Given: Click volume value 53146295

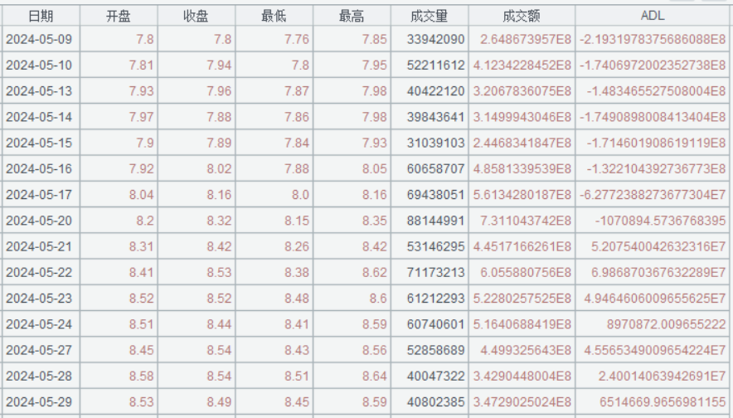Looking at the screenshot, I should click(435, 246).
